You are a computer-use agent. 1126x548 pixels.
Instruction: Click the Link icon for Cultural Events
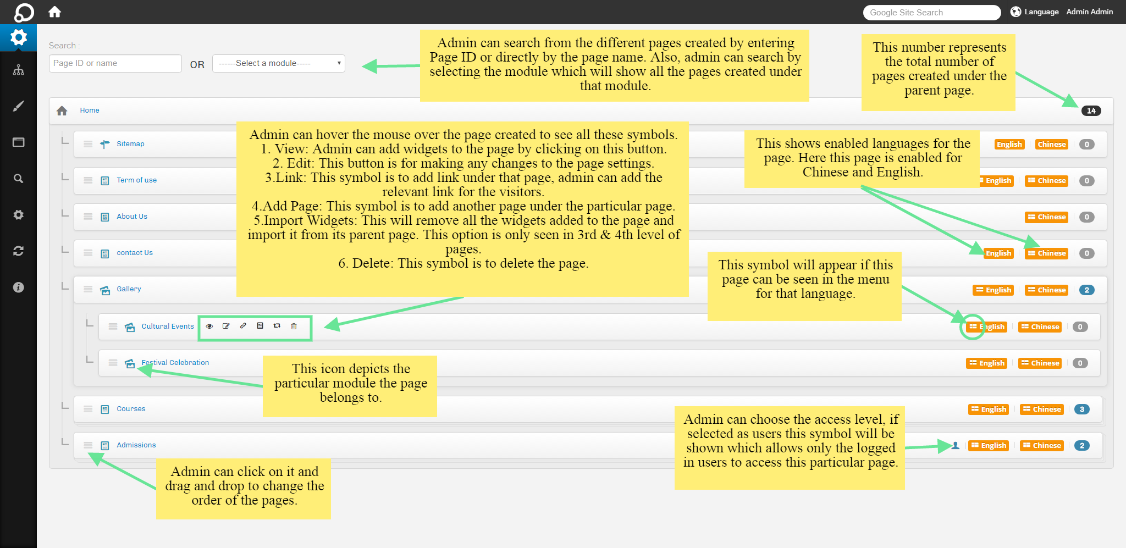243,326
